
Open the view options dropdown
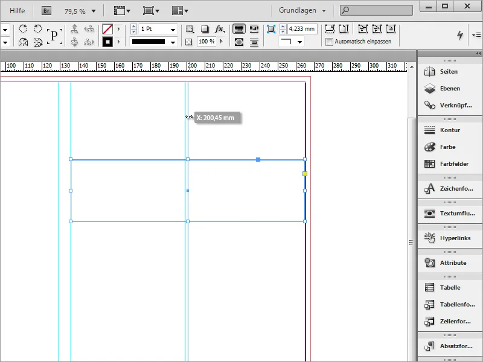click(x=122, y=11)
